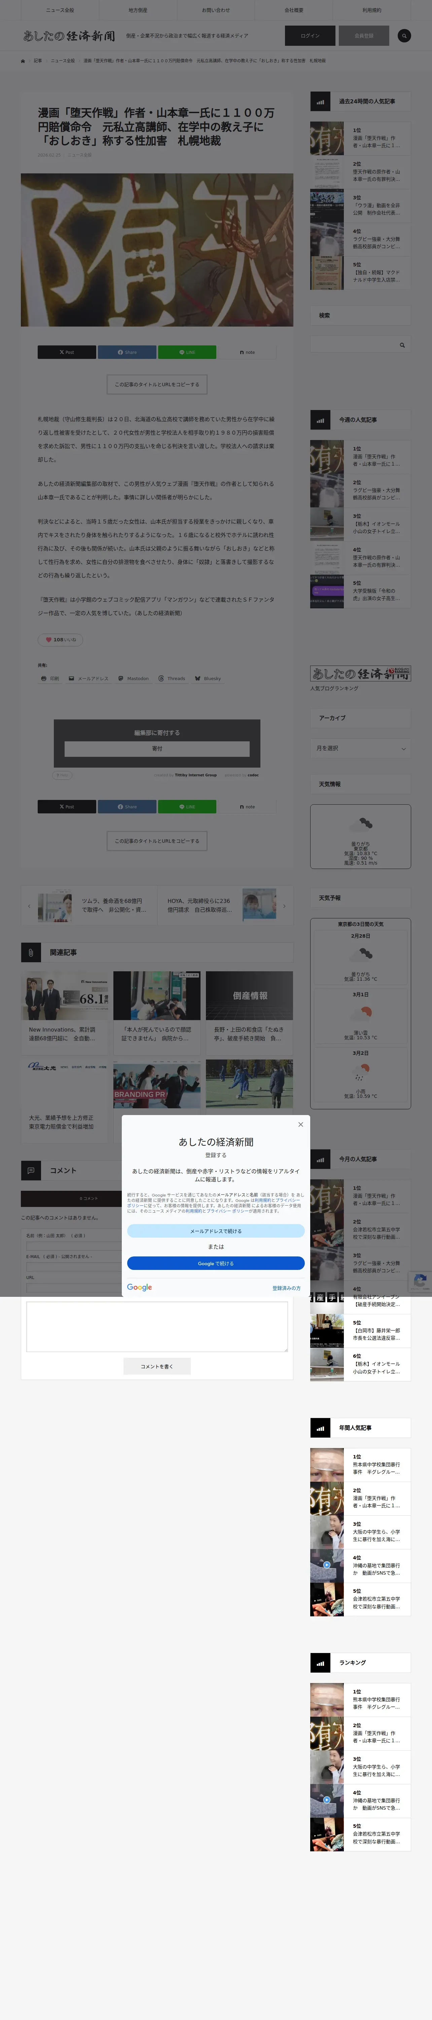Click the reCAPTCHA badge
432x2020 pixels.
(420, 1281)
